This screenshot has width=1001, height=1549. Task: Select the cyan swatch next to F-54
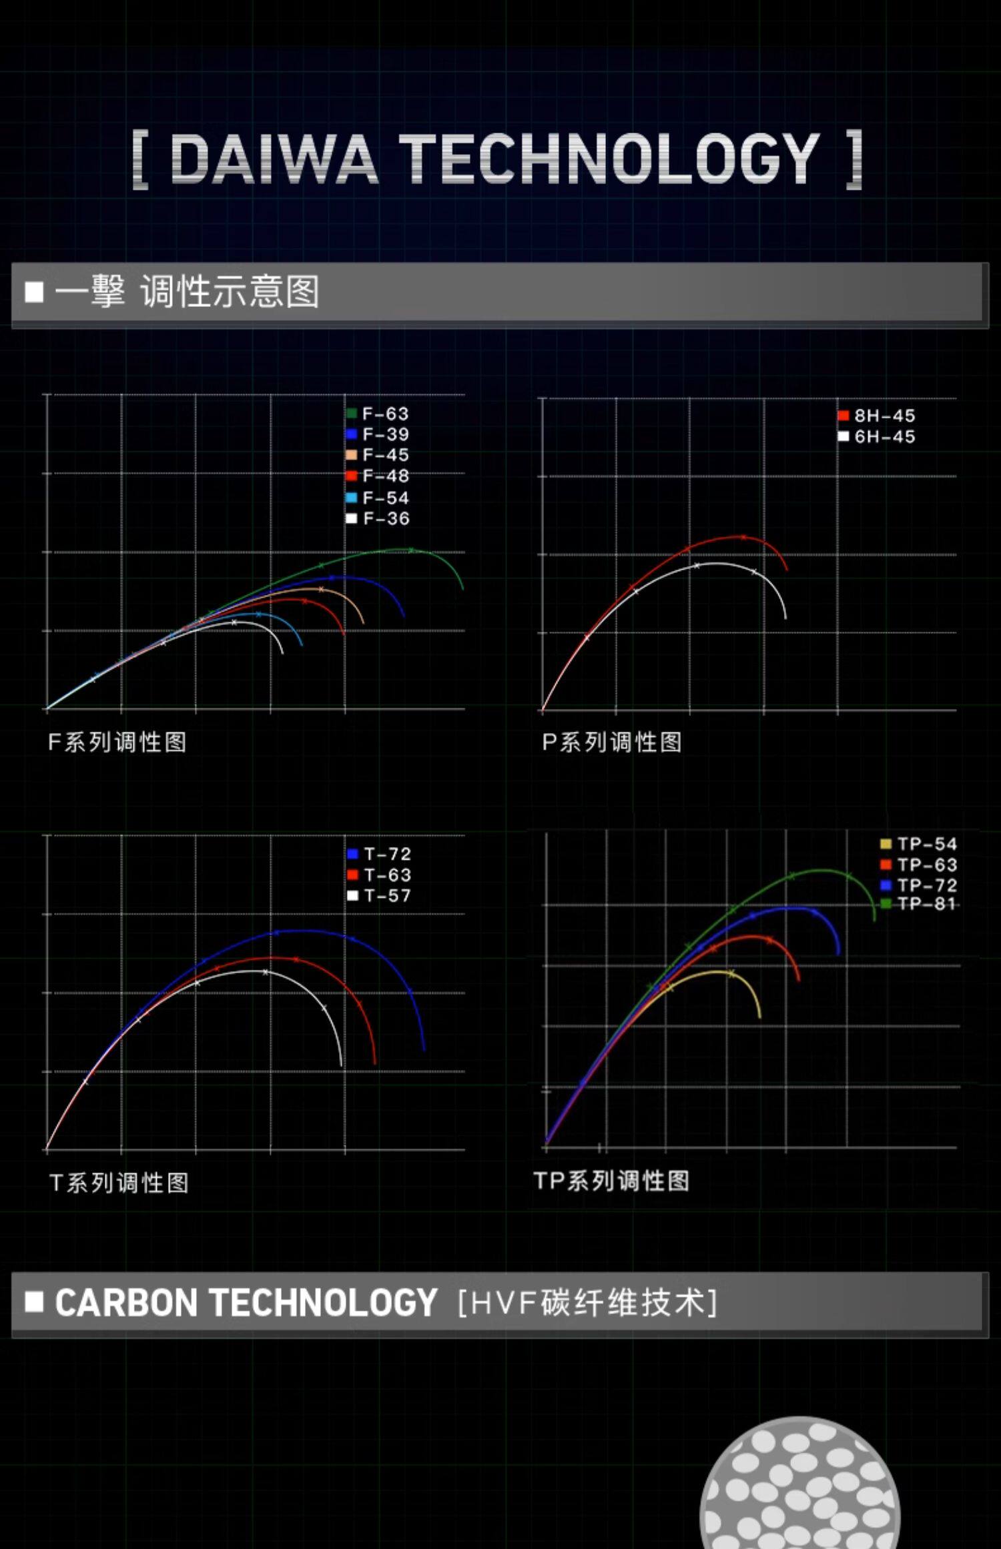[x=352, y=498]
